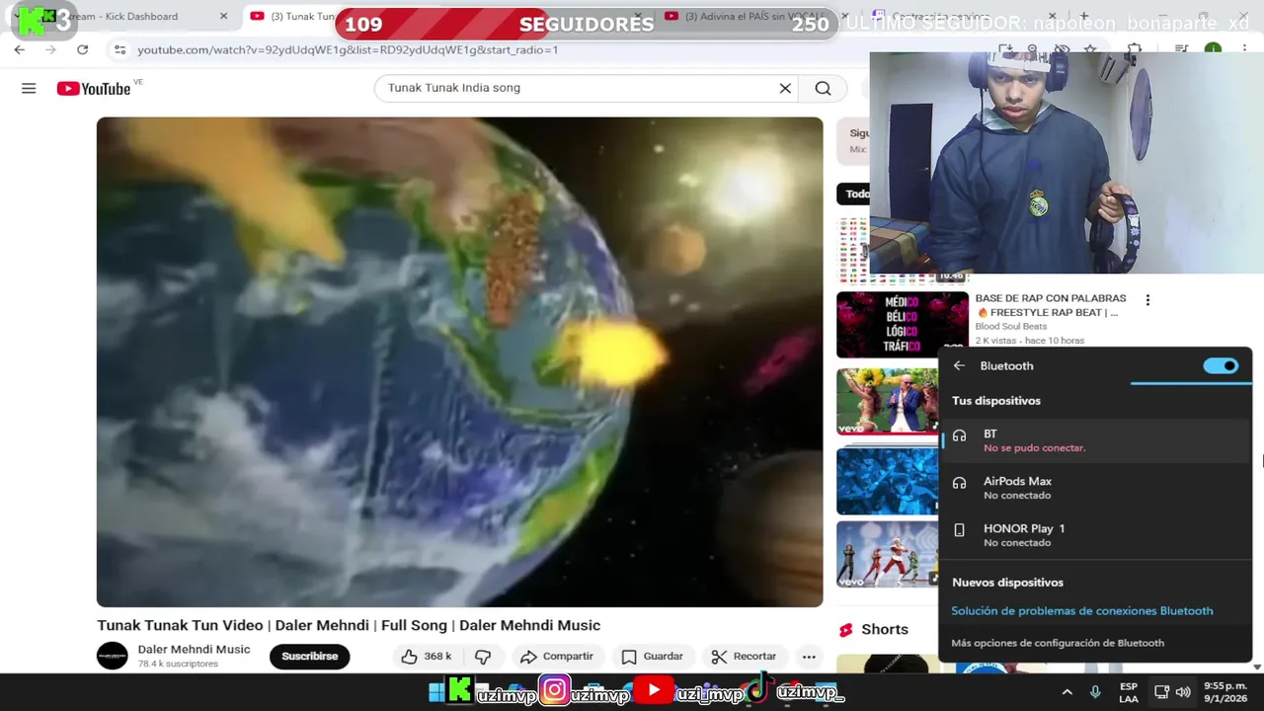The image size is (1264, 711).
Task: Click the YouTube search input field
Action: [x=578, y=88]
